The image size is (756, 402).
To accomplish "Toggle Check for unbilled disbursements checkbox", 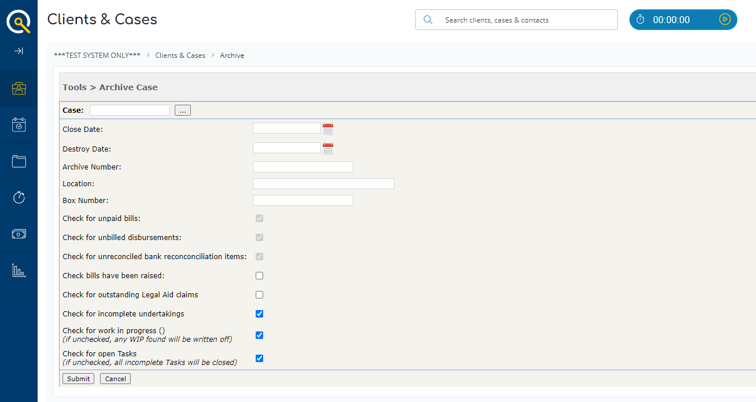I will 259,237.
